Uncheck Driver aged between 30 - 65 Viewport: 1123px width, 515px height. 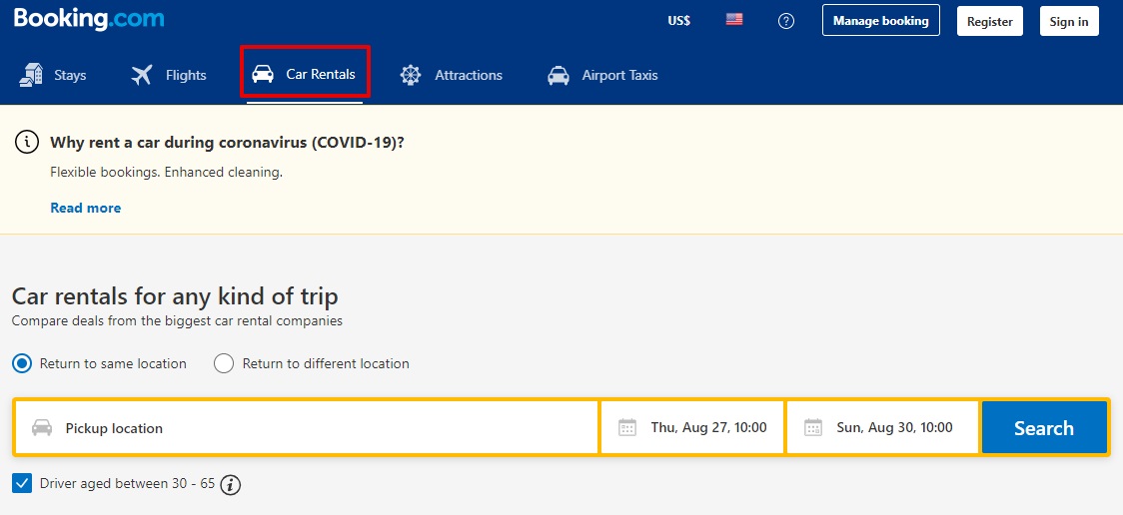(x=22, y=483)
